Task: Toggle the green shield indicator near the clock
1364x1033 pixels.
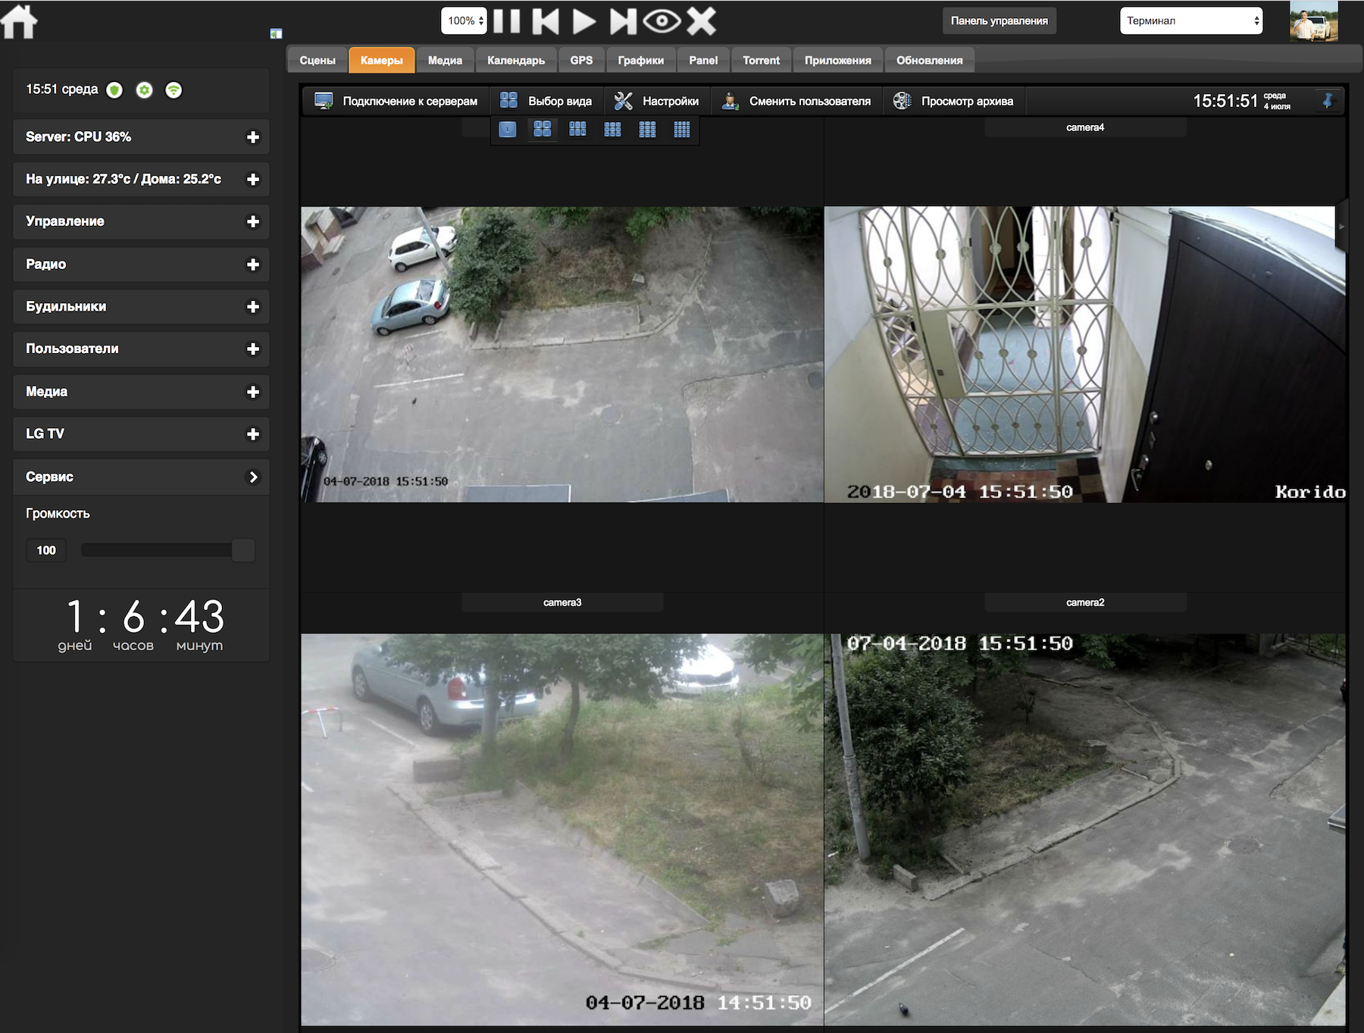Action: (115, 89)
